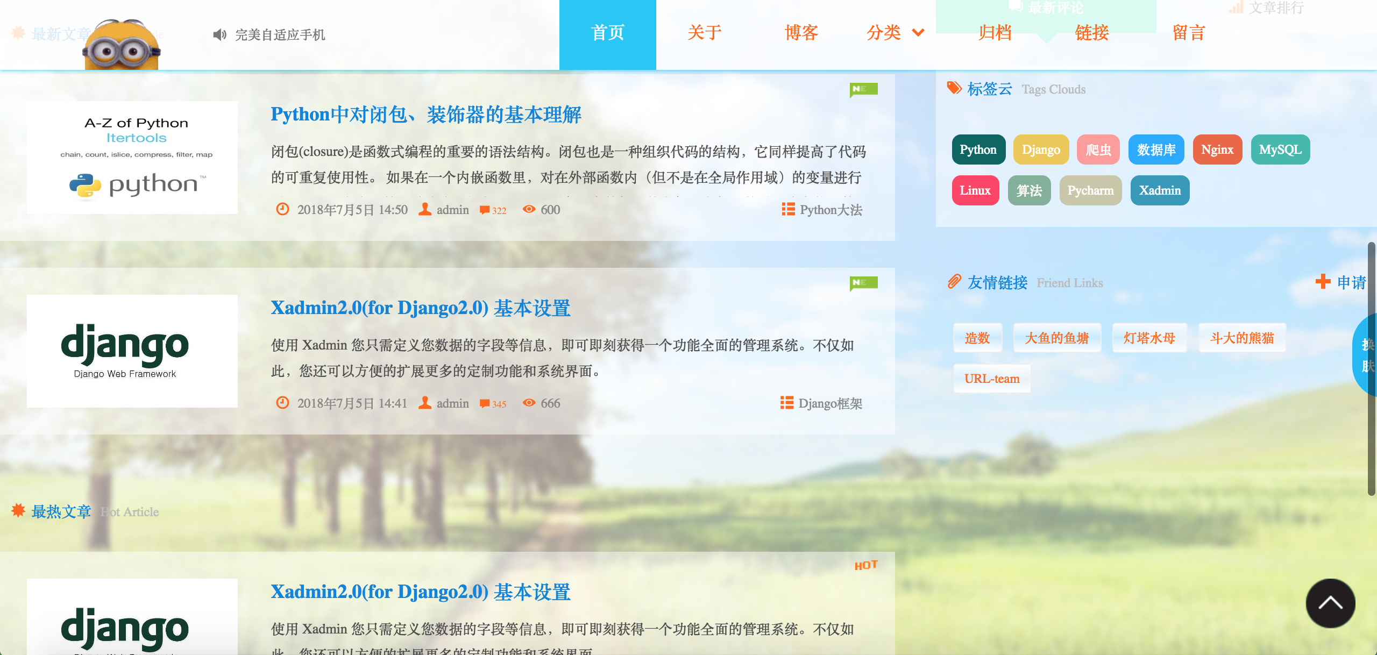Click the speaker icon beside 完美自适应手机
Screen dimensions: 1377x655
pyautogui.click(x=219, y=34)
